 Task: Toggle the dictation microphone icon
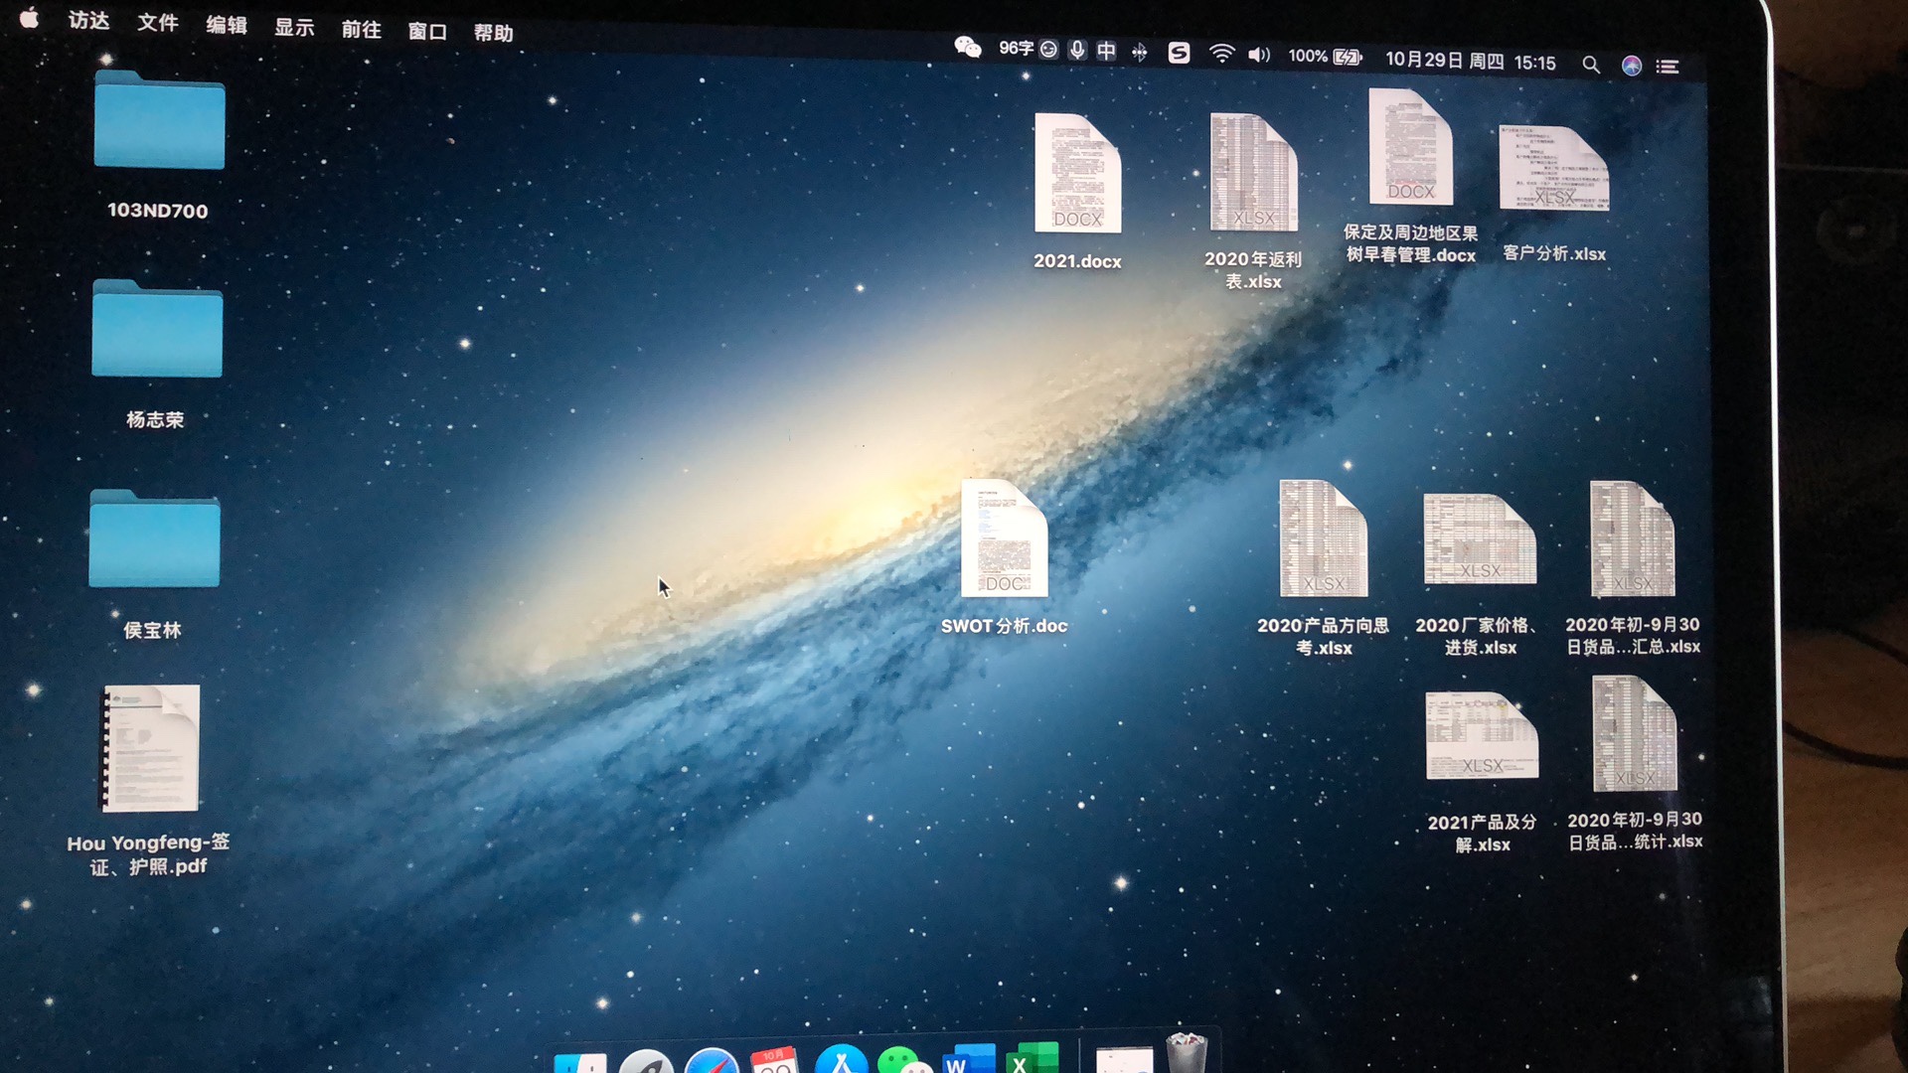(1077, 50)
